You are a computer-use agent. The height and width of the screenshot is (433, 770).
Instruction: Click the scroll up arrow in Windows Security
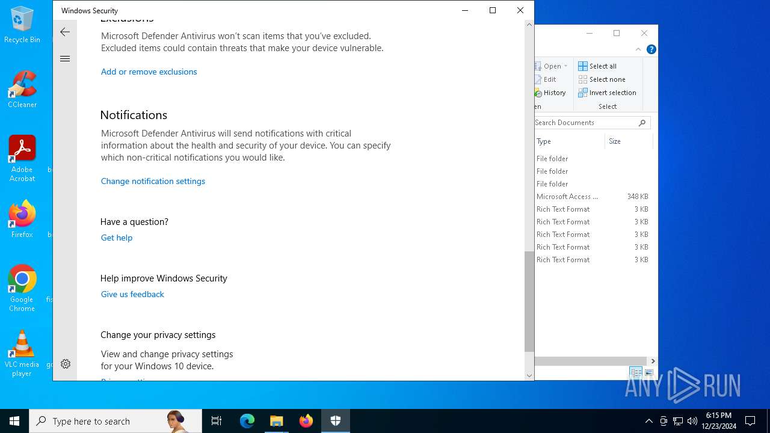pos(529,25)
